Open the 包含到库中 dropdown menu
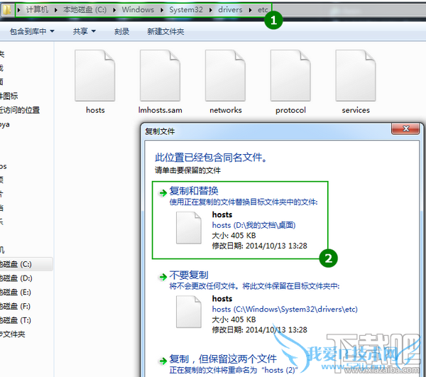The height and width of the screenshot is (377, 426). coord(32,31)
